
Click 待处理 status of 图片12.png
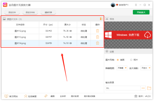84,31
